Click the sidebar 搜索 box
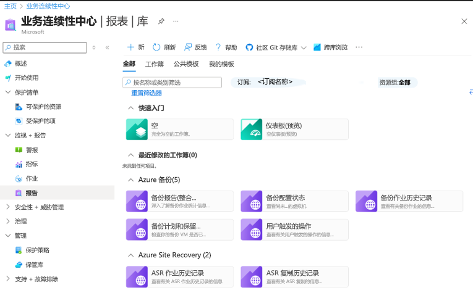Screen dimensions: 473x306 (45, 48)
